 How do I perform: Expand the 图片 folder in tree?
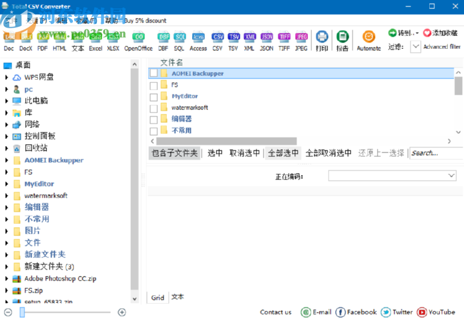pos(6,231)
